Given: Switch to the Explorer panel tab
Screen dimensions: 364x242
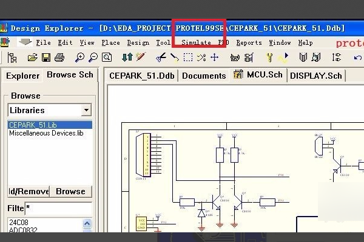Looking at the screenshot, I should [x=23, y=76].
